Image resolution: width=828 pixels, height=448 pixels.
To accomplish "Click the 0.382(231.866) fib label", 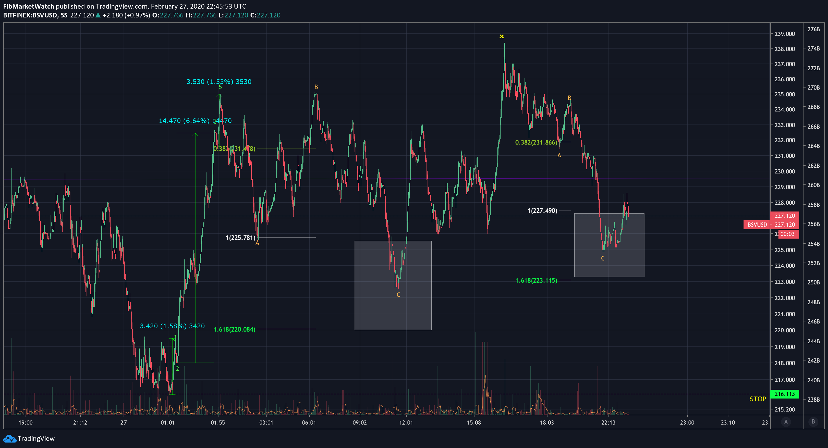I will coord(536,142).
